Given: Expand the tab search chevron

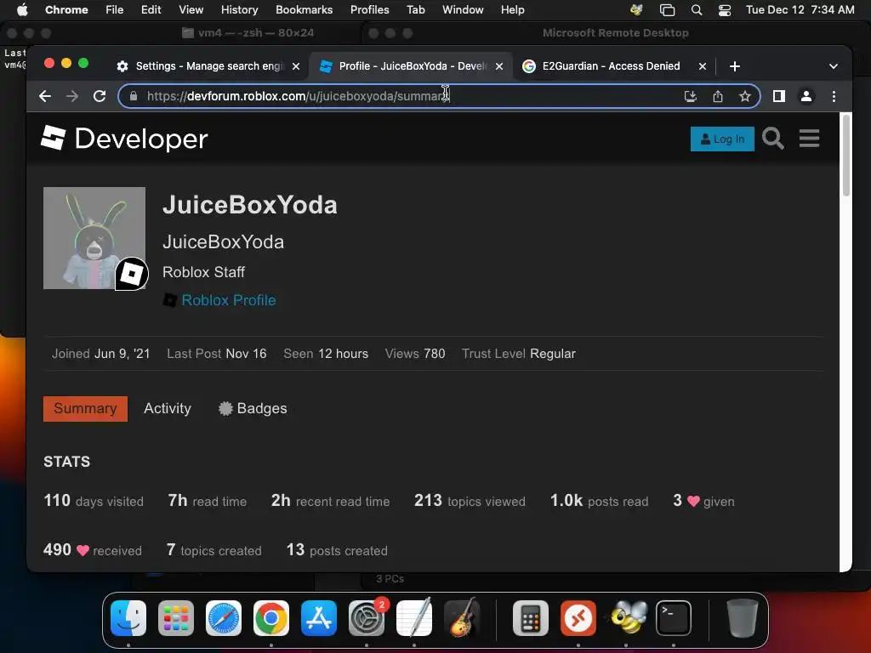Looking at the screenshot, I should [834, 66].
